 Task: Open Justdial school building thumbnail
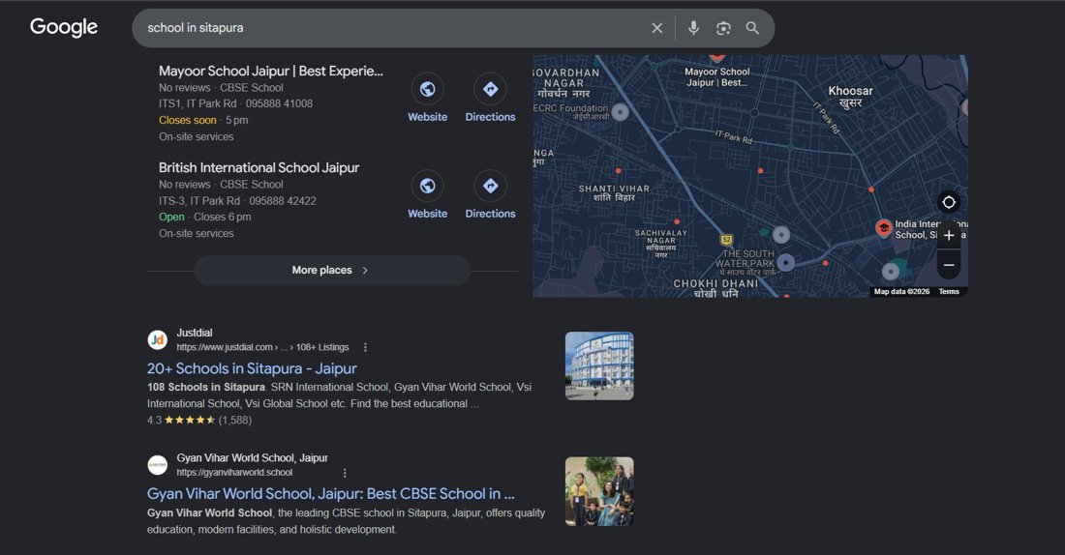599,365
